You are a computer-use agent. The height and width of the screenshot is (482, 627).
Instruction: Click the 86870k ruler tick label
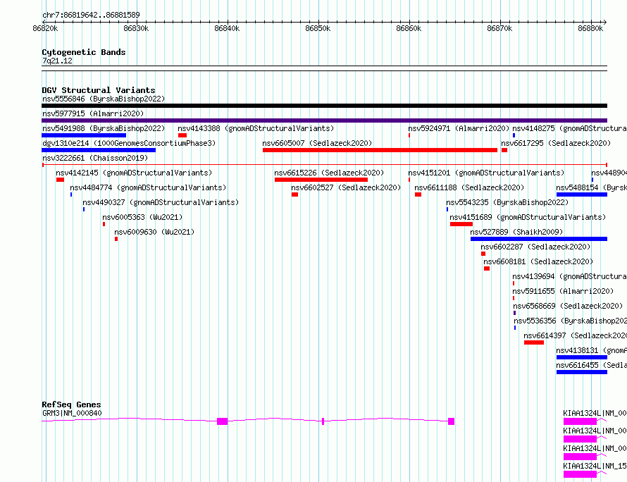pyautogui.click(x=499, y=28)
